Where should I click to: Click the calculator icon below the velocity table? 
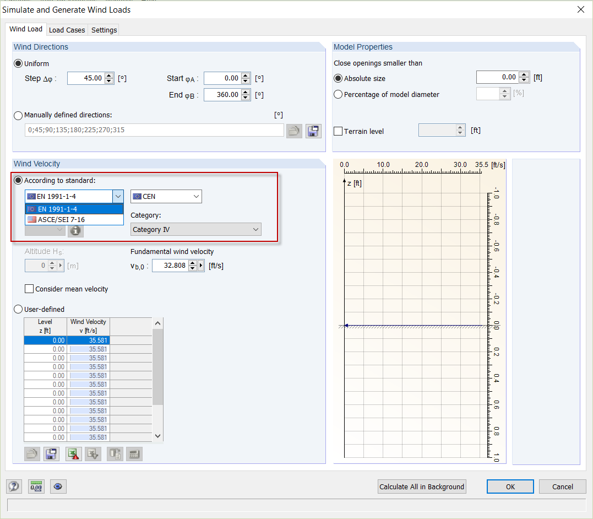[x=135, y=453]
